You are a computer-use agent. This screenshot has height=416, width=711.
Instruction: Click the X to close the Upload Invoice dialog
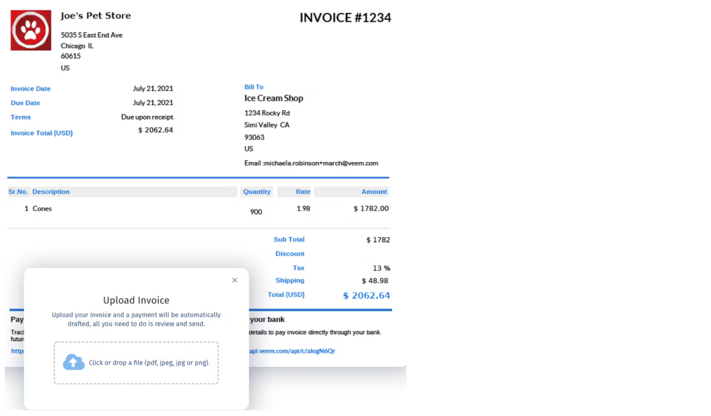234,280
